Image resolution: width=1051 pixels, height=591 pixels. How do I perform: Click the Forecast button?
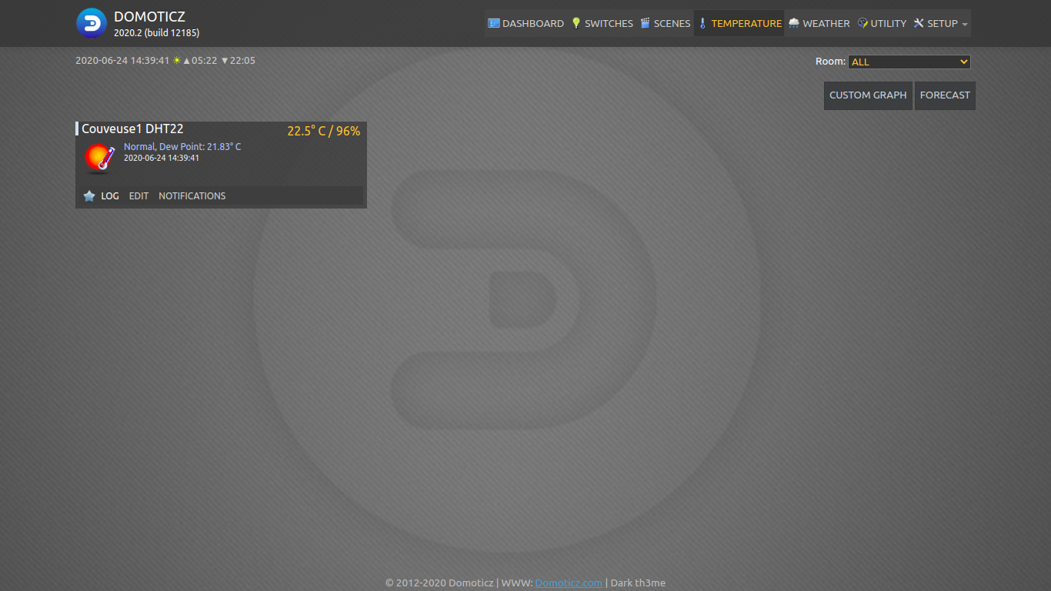pyautogui.click(x=945, y=95)
